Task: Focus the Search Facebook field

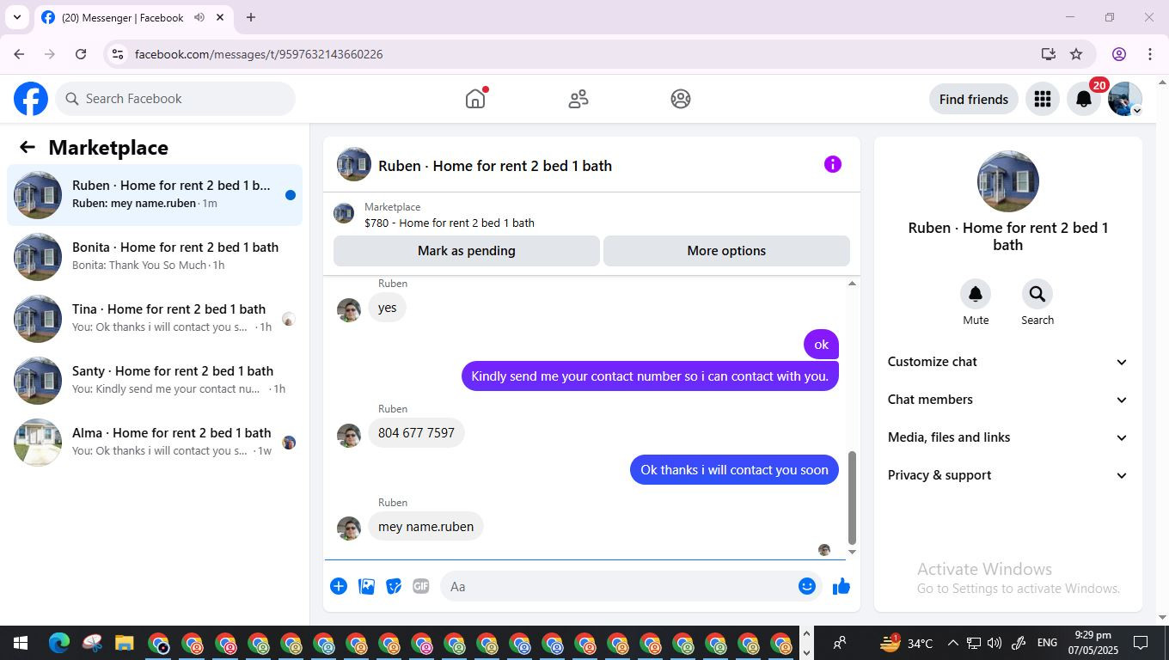Action: pos(175,99)
